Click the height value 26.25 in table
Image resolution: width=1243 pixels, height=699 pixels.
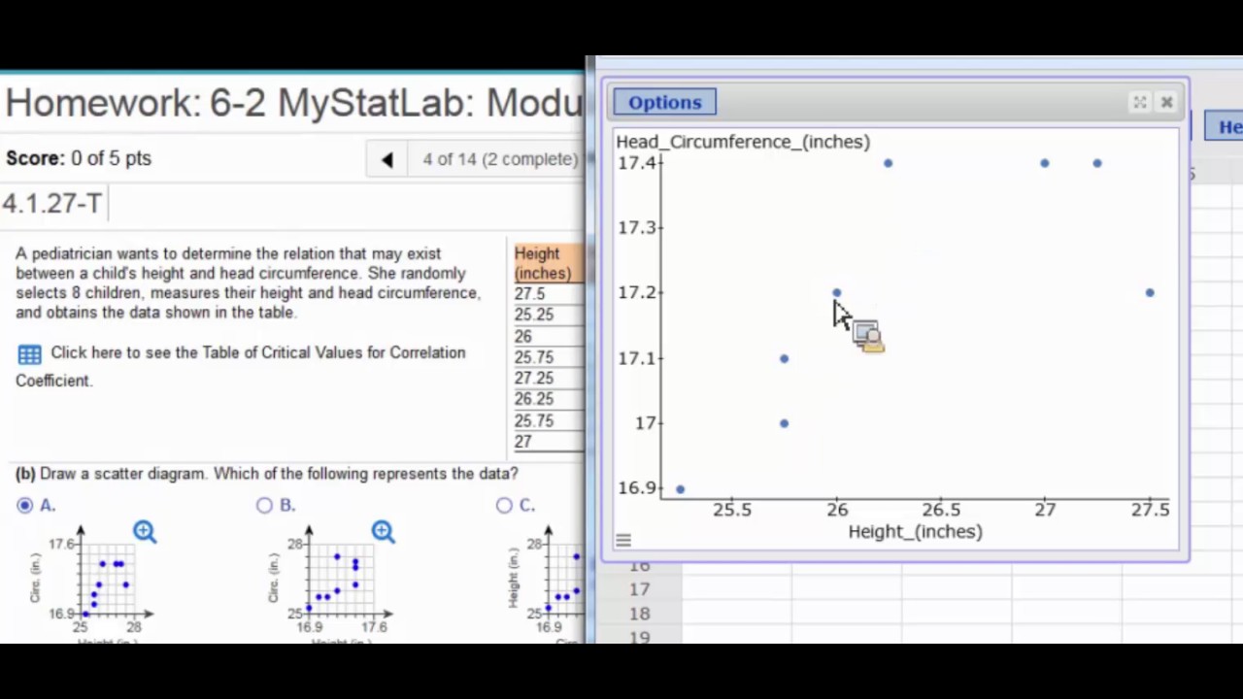(534, 399)
